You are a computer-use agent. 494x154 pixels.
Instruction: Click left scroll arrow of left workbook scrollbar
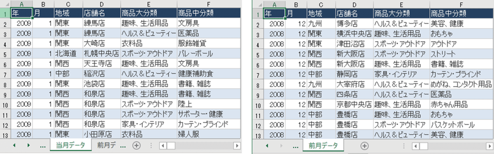(x=162, y=145)
